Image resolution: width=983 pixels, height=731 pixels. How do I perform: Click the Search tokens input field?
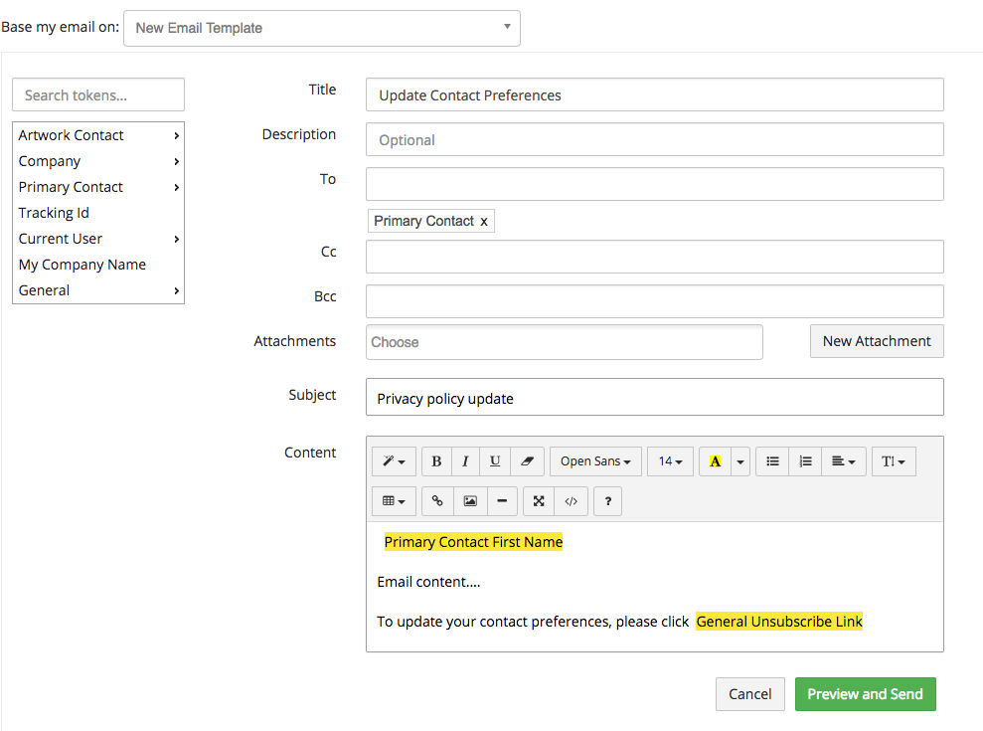(98, 95)
